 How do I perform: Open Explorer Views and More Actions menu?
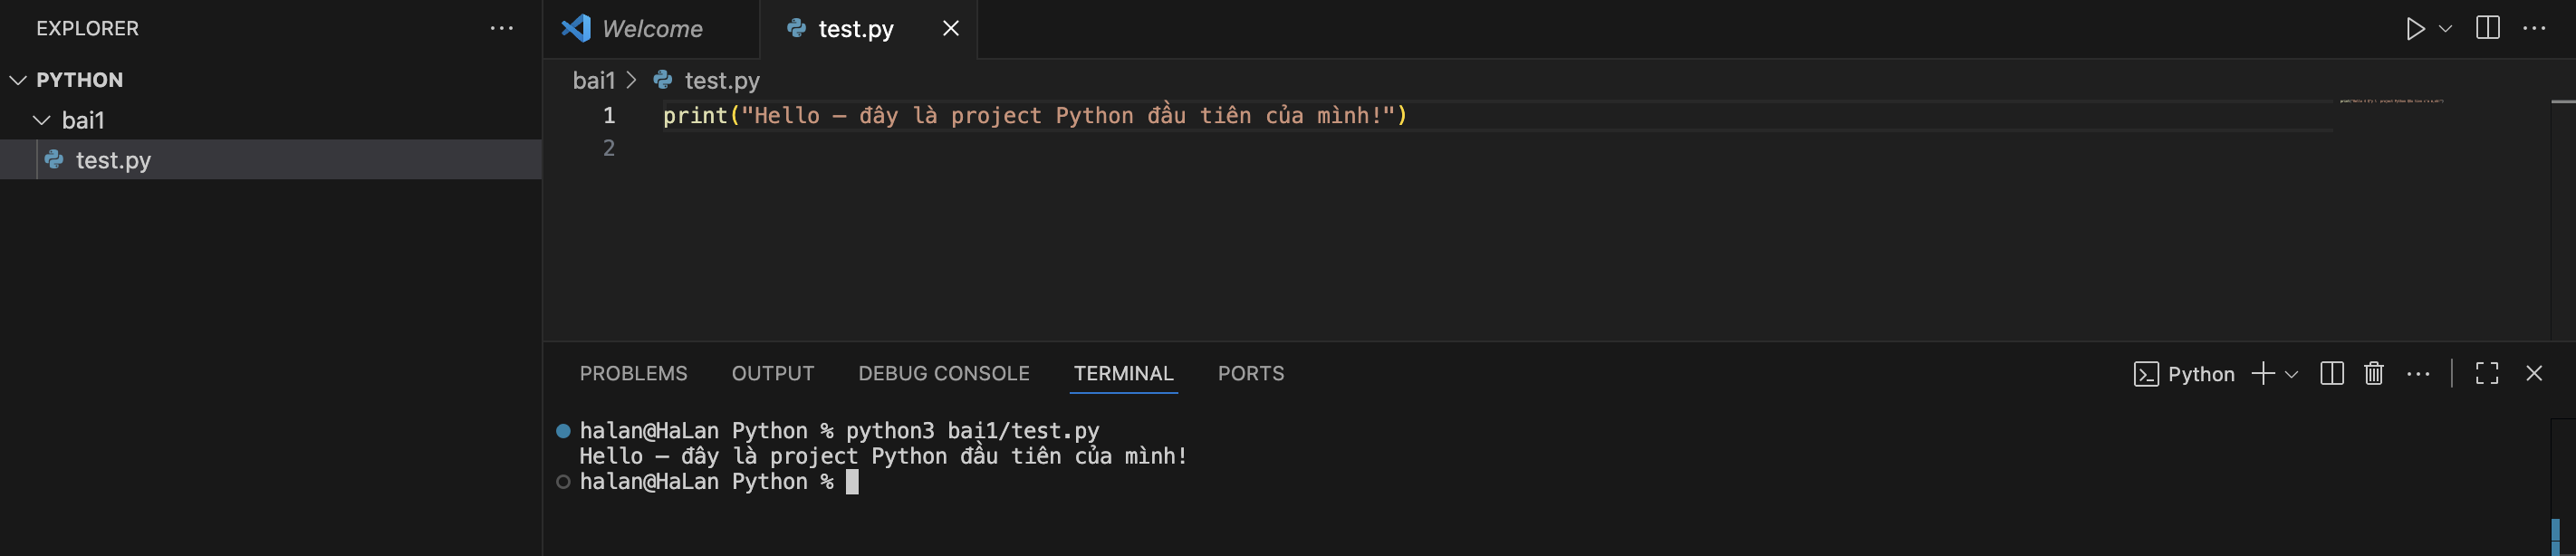click(x=501, y=29)
